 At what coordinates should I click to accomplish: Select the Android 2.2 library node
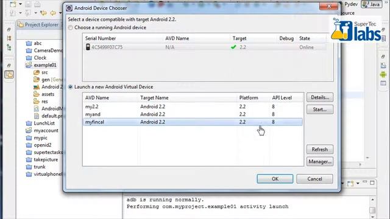click(48, 87)
